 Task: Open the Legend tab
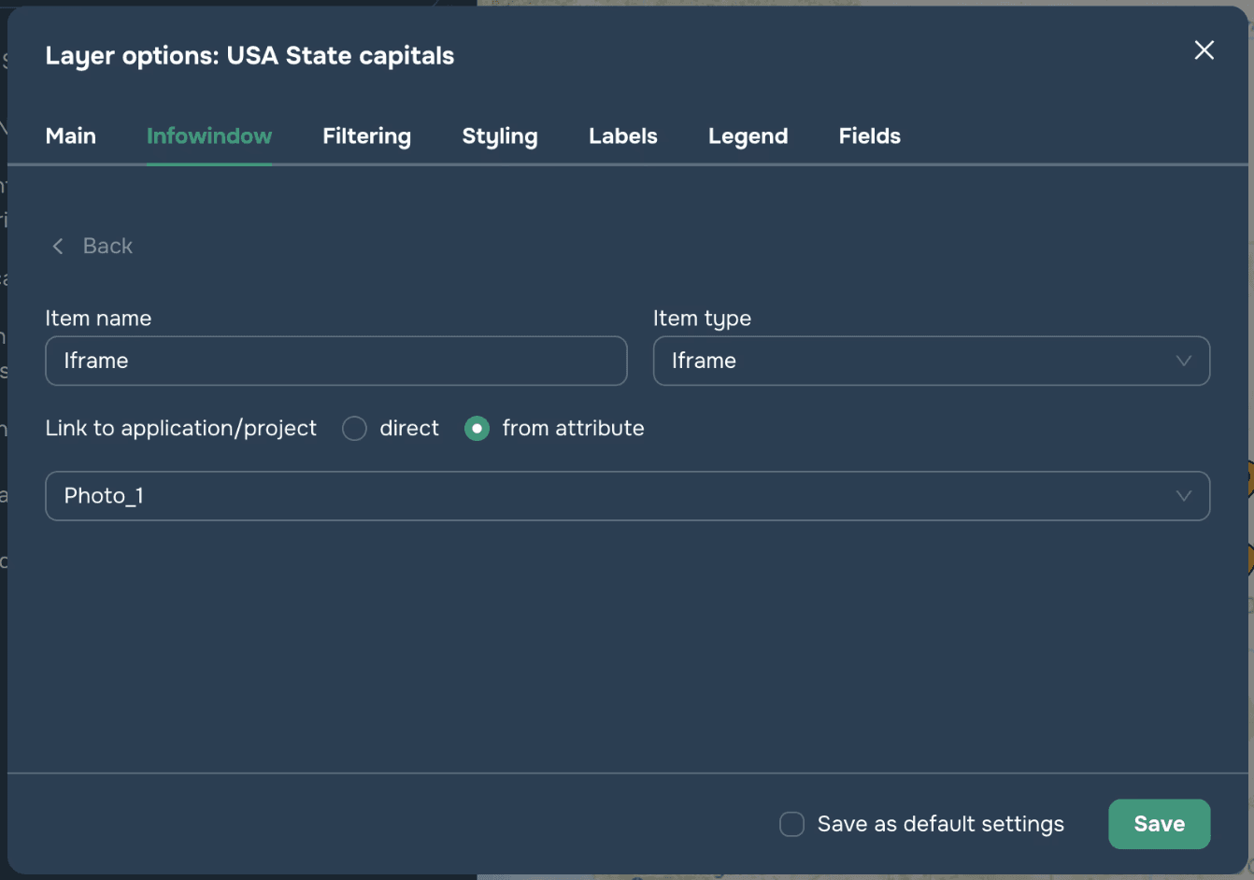pos(748,136)
